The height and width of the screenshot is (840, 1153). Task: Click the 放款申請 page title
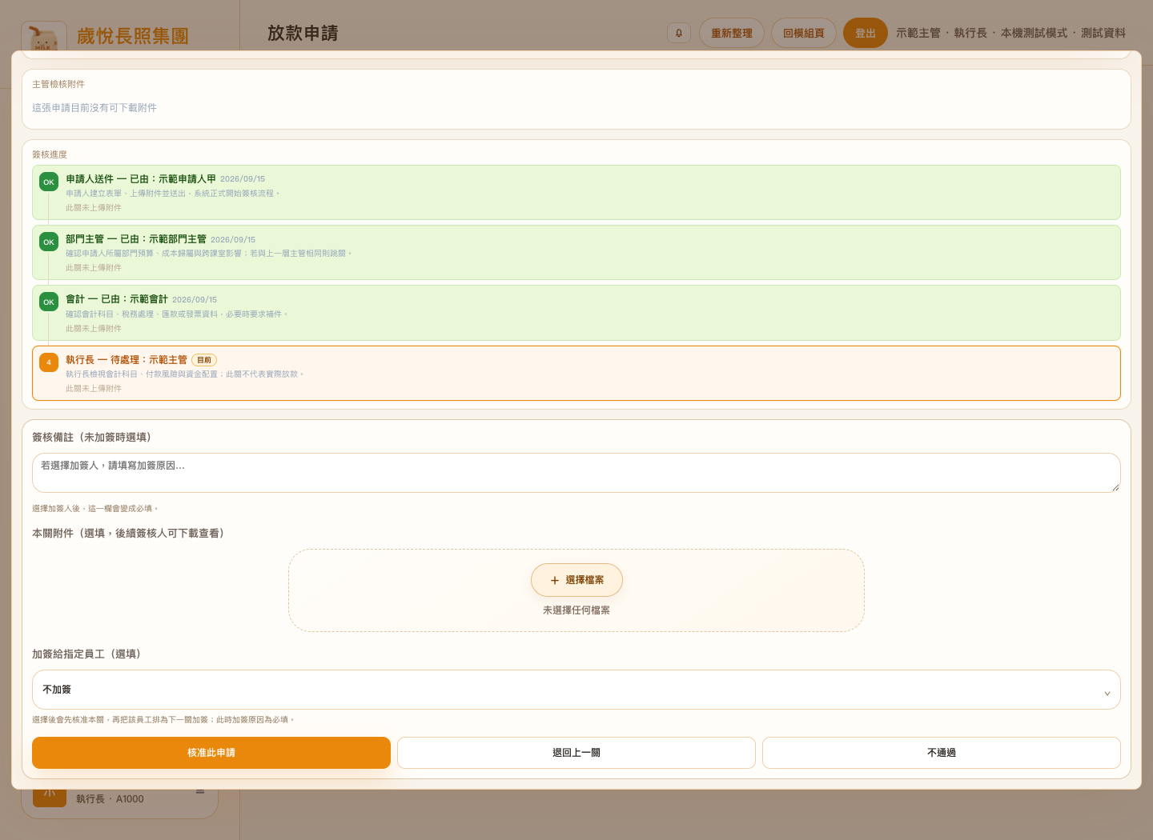tap(303, 33)
